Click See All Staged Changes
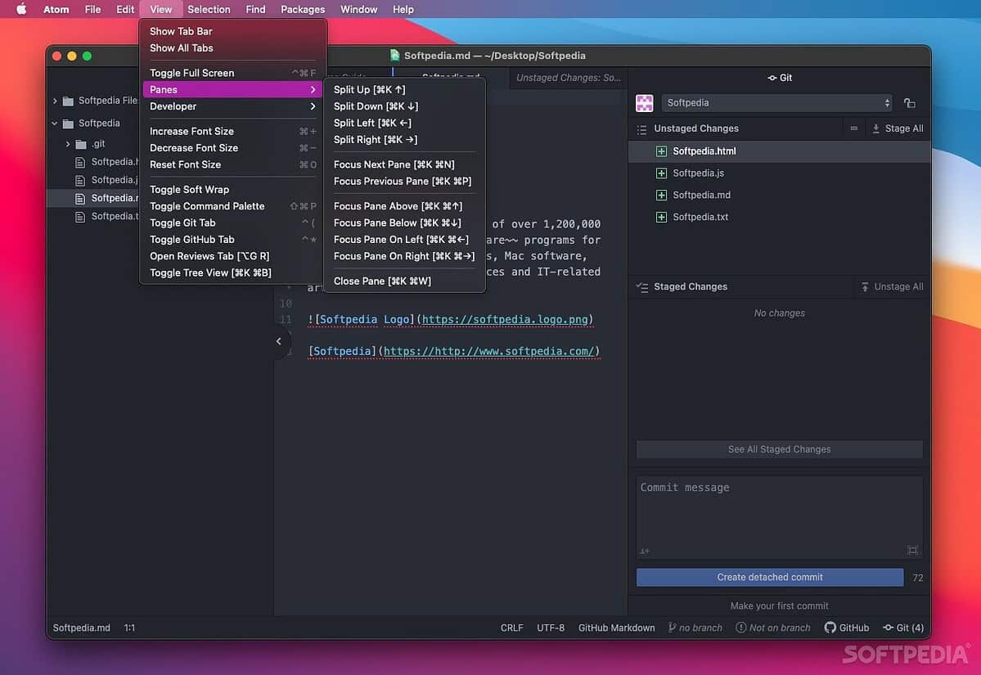 [778, 448]
